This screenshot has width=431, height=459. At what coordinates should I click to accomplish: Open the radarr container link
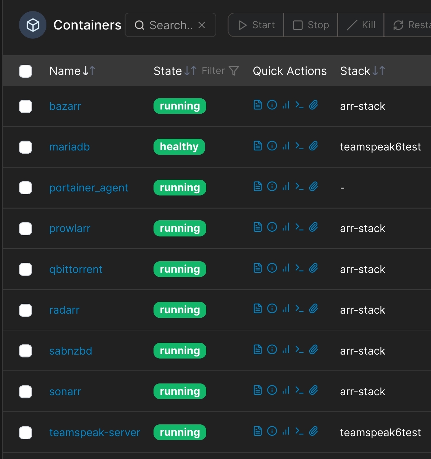tap(65, 310)
